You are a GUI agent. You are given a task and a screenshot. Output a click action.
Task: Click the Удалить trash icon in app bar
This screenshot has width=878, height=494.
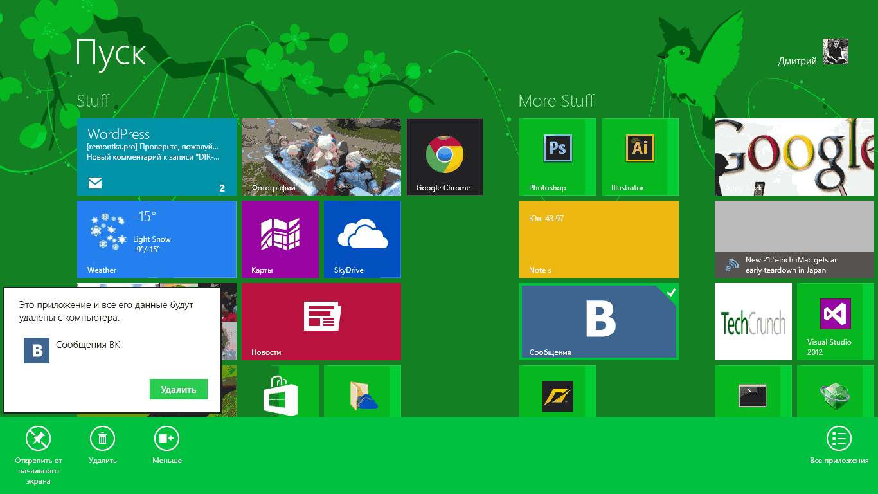[x=103, y=439]
